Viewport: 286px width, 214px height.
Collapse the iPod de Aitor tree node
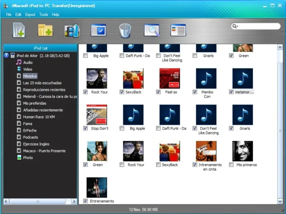point(6,55)
